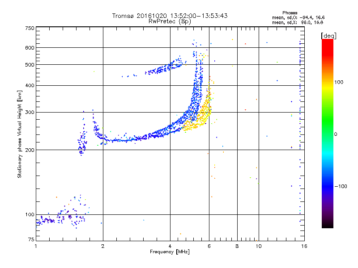
Task: Click the 'mean, sd,X: 96.0, 16.8' line
Action: tap(298, 22)
